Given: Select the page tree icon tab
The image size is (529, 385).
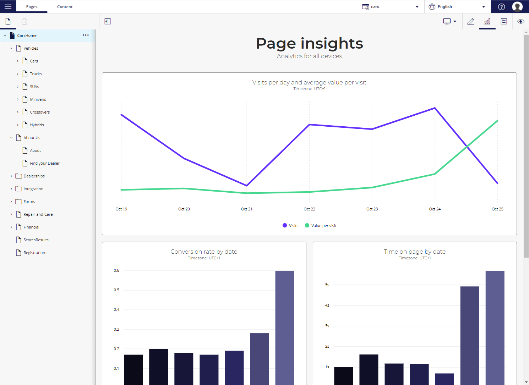Looking at the screenshot, I should pyautogui.click(x=8, y=21).
